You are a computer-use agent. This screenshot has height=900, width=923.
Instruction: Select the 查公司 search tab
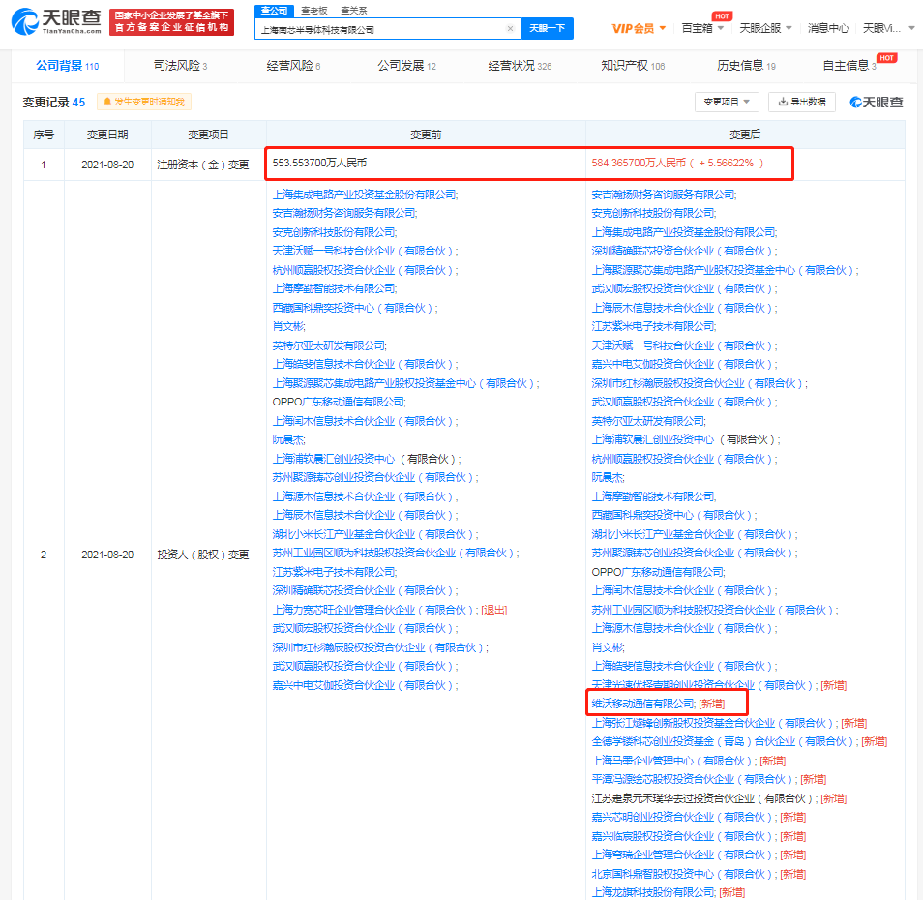tap(274, 10)
